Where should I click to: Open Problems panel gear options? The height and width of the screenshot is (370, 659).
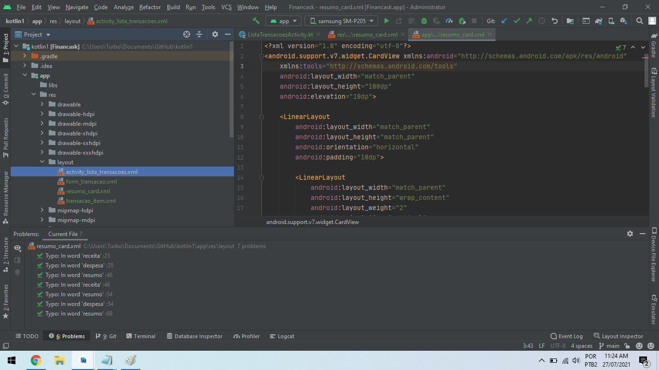point(630,234)
